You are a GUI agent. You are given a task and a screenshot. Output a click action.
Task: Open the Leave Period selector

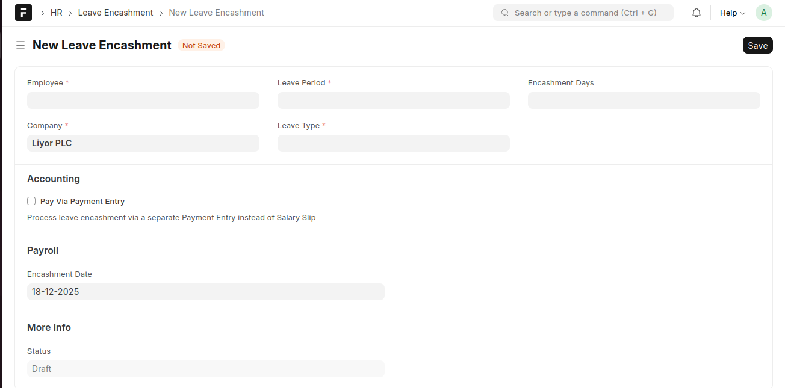pyautogui.click(x=393, y=100)
